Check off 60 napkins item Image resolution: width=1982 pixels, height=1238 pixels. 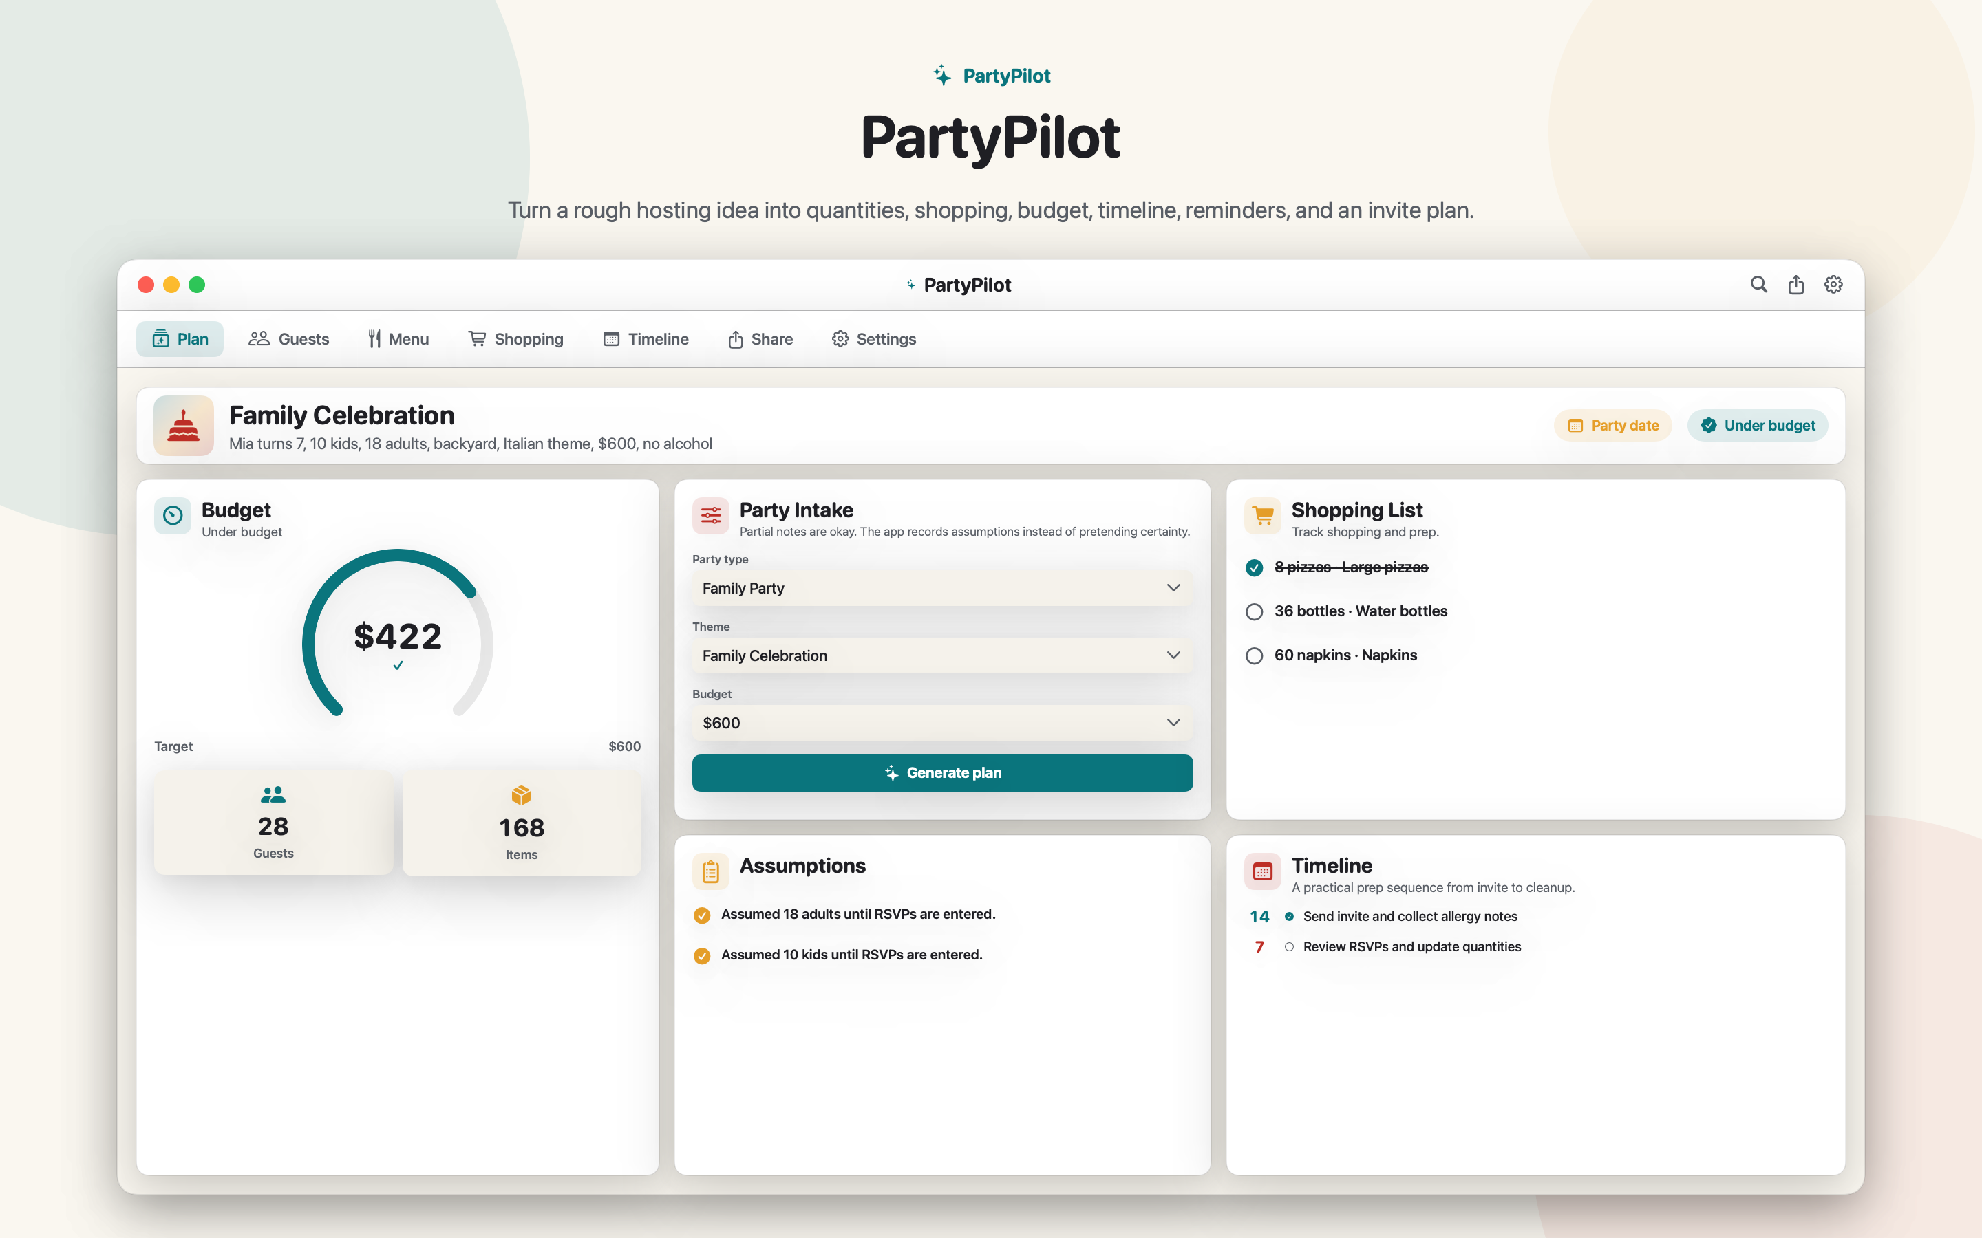tap(1254, 656)
